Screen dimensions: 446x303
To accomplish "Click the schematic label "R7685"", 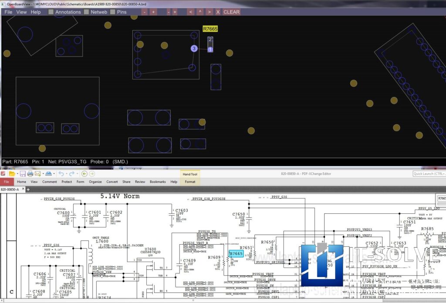I will click(427, 229).
